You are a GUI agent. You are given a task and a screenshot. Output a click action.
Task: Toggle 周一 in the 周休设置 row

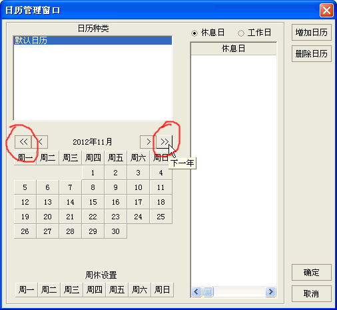click(27, 290)
